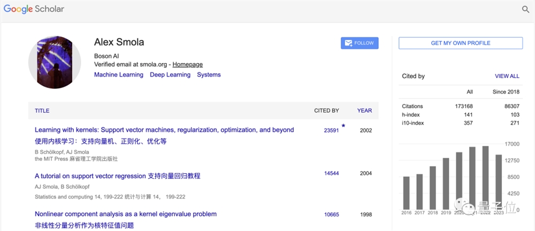Open Nonlinear component analysis paper

126,214
